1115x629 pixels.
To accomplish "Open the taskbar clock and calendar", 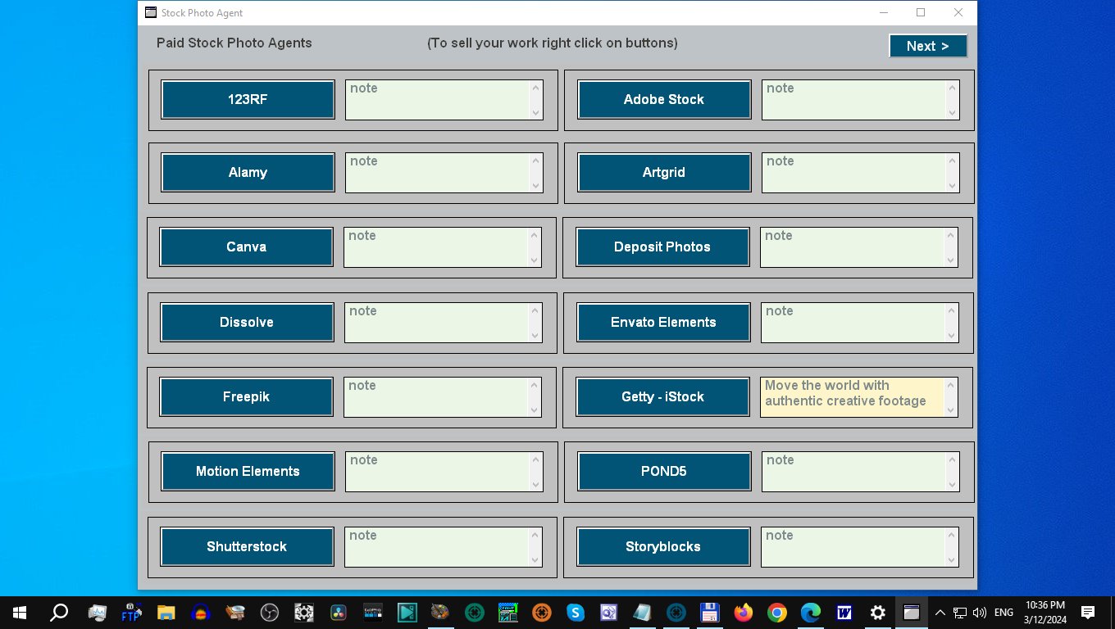I will point(1045,612).
